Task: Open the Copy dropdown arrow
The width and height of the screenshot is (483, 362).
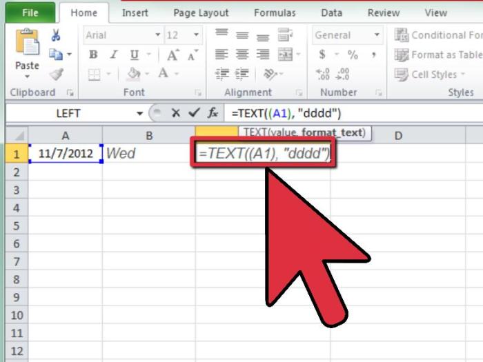Action: coord(69,54)
